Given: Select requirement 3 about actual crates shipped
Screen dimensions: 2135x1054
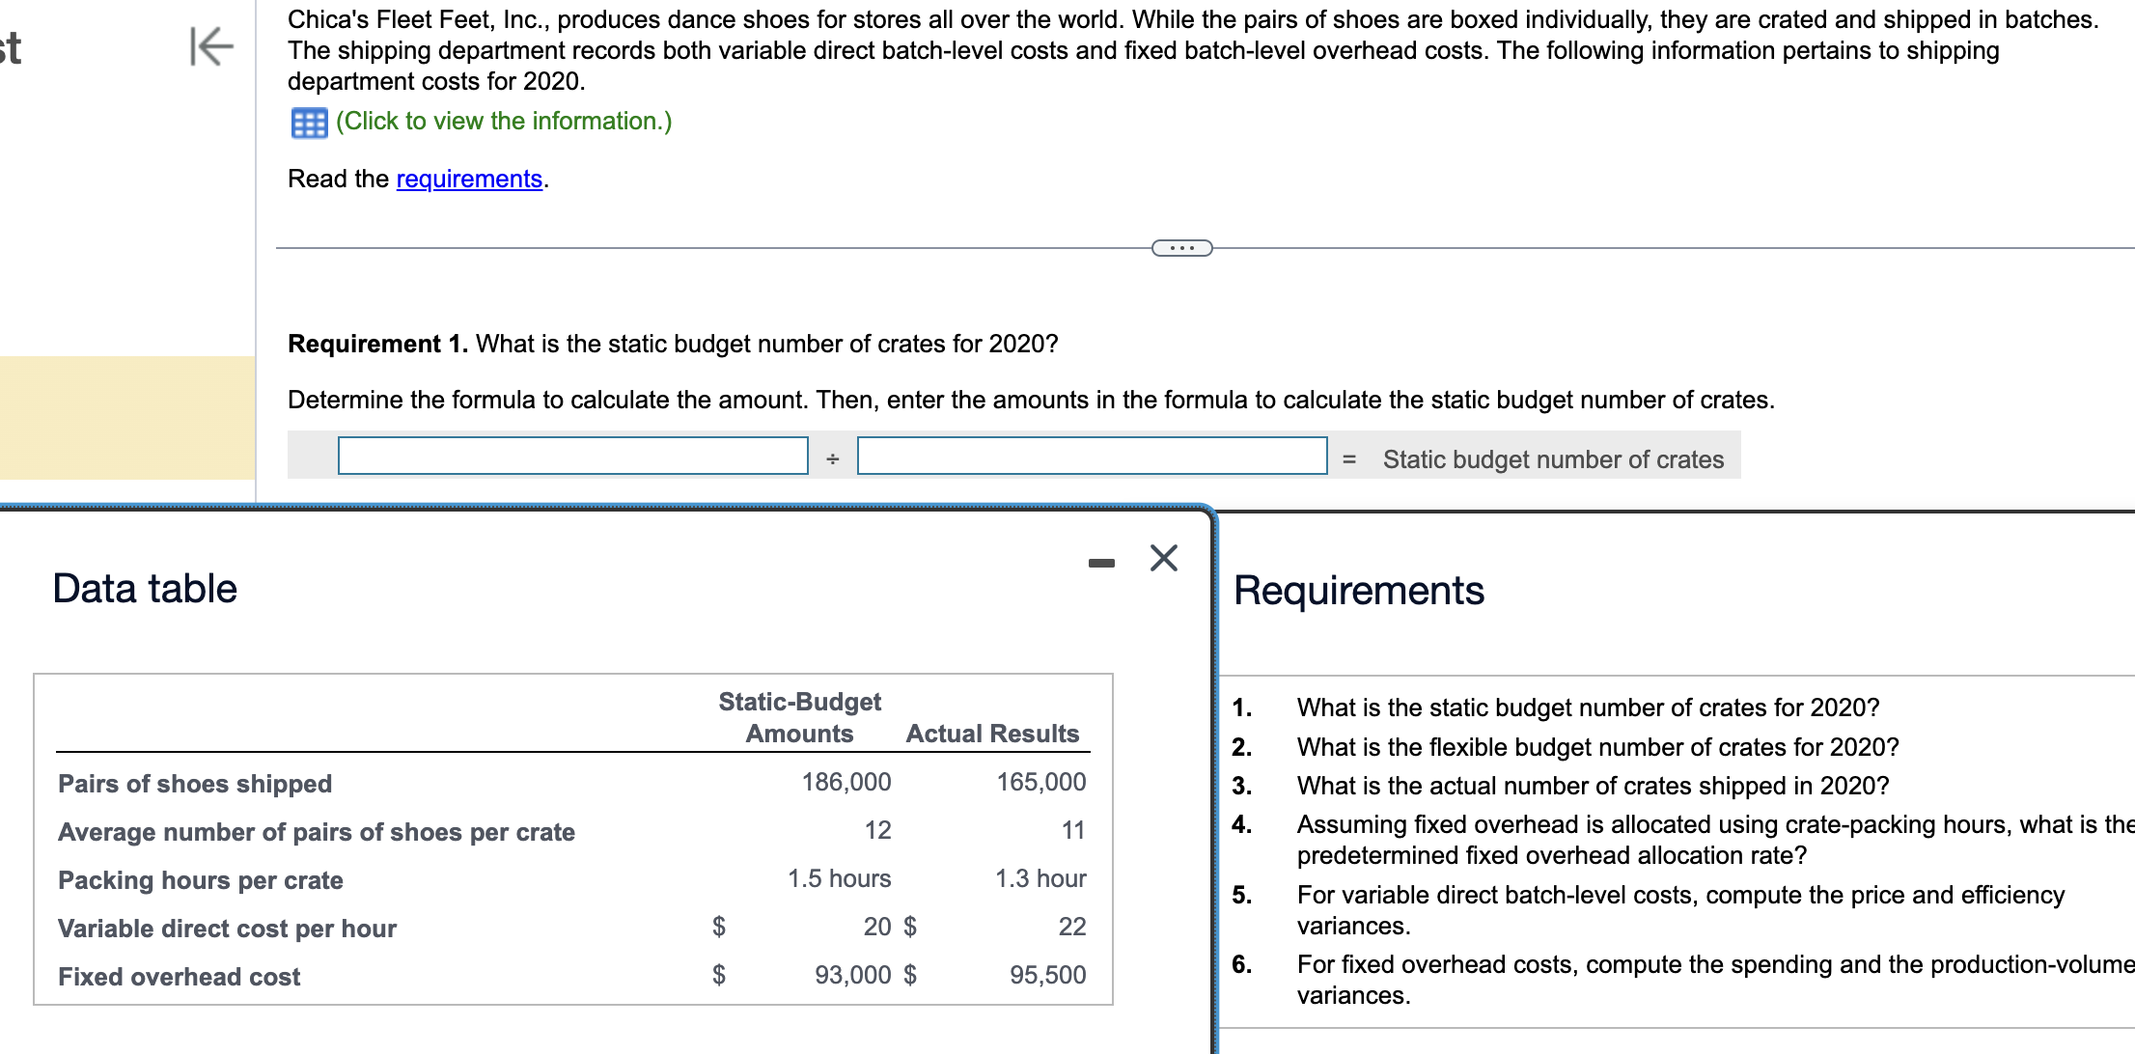Looking at the screenshot, I should point(1592,786).
